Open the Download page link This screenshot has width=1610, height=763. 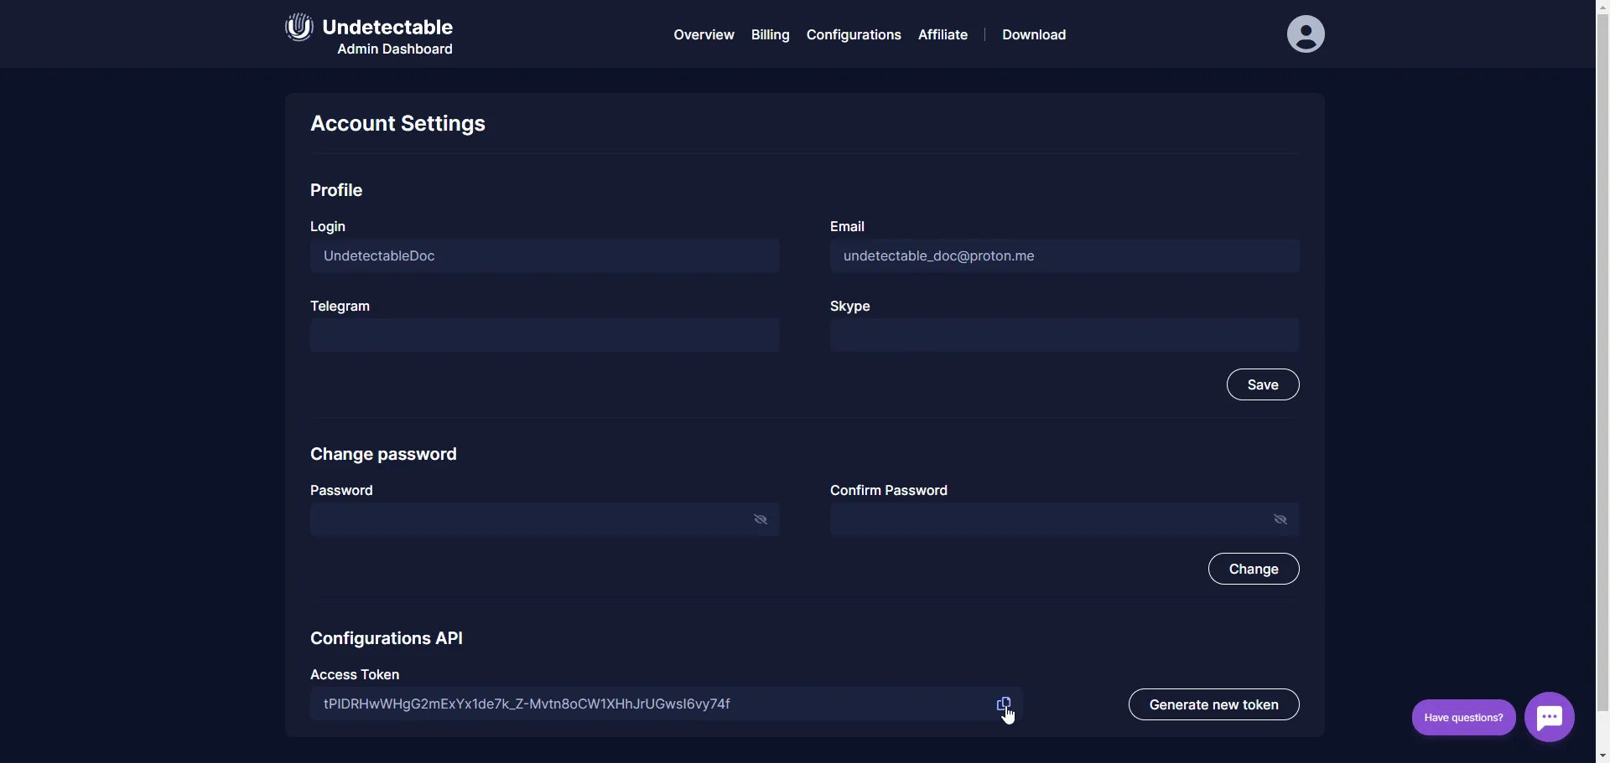(x=1034, y=34)
